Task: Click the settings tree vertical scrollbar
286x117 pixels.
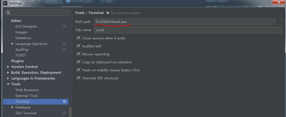Action: [70, 112]
